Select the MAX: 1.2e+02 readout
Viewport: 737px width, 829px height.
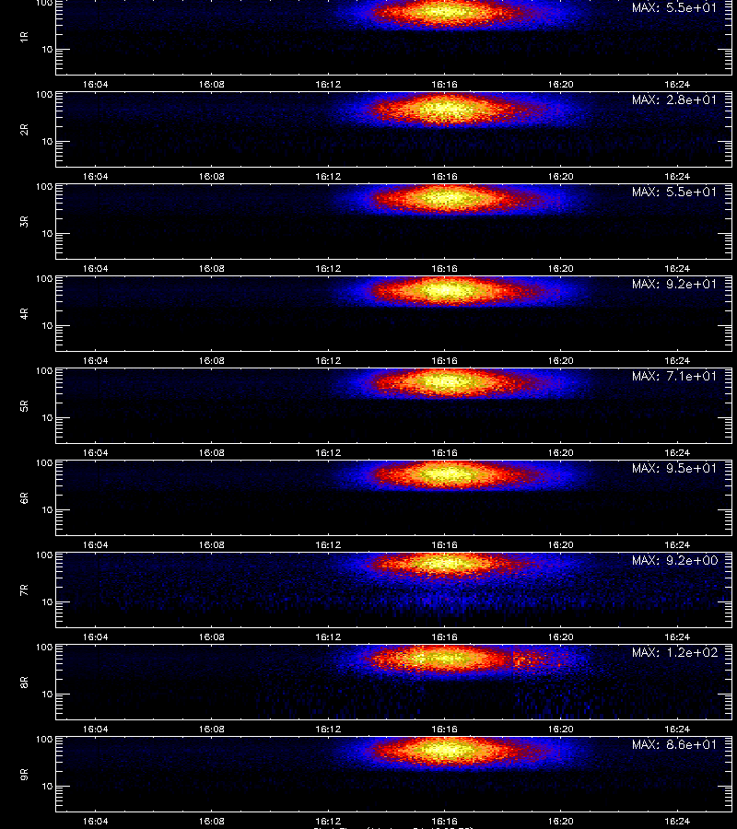674,652
